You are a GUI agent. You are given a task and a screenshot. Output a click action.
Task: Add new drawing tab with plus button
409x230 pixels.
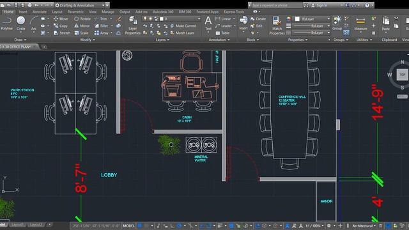(44, 47)
